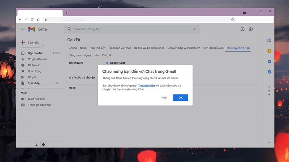The width and height of the screenshot is (289, 162).
Task: Select the Trò chuyện và họp tab
Action: tap(238, 48)
